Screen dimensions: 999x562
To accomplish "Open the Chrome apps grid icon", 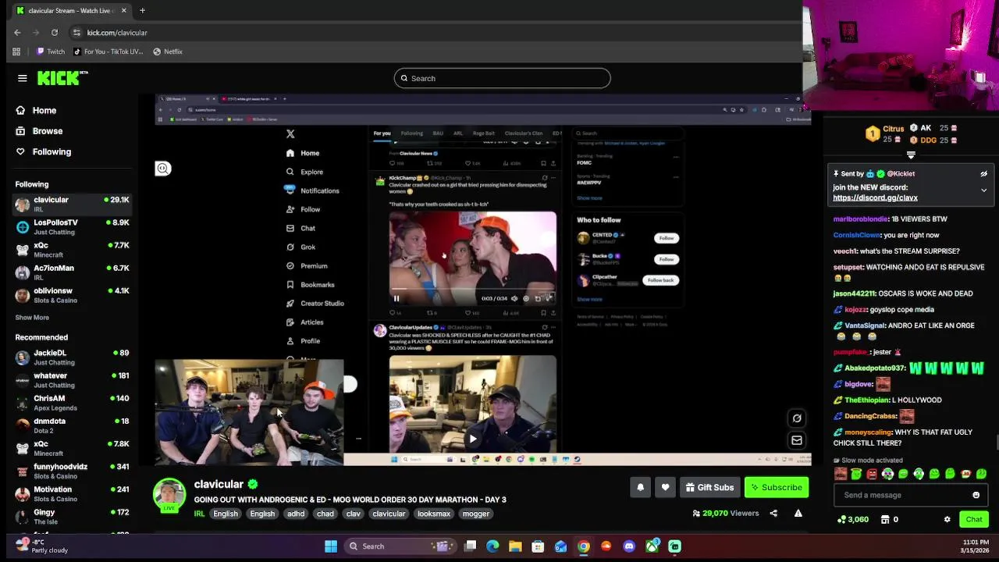I will (x=16, y=52).
